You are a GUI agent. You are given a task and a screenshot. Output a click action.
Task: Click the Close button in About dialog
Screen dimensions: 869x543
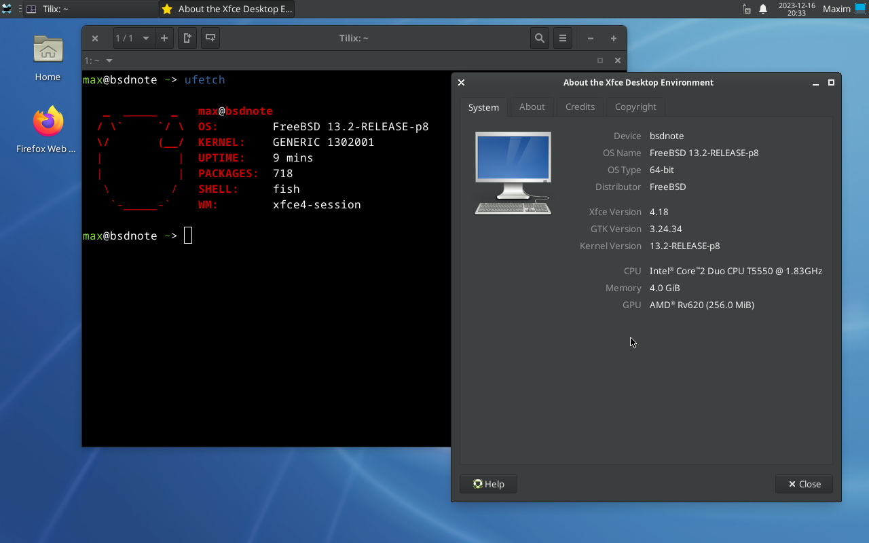point(804,484)
